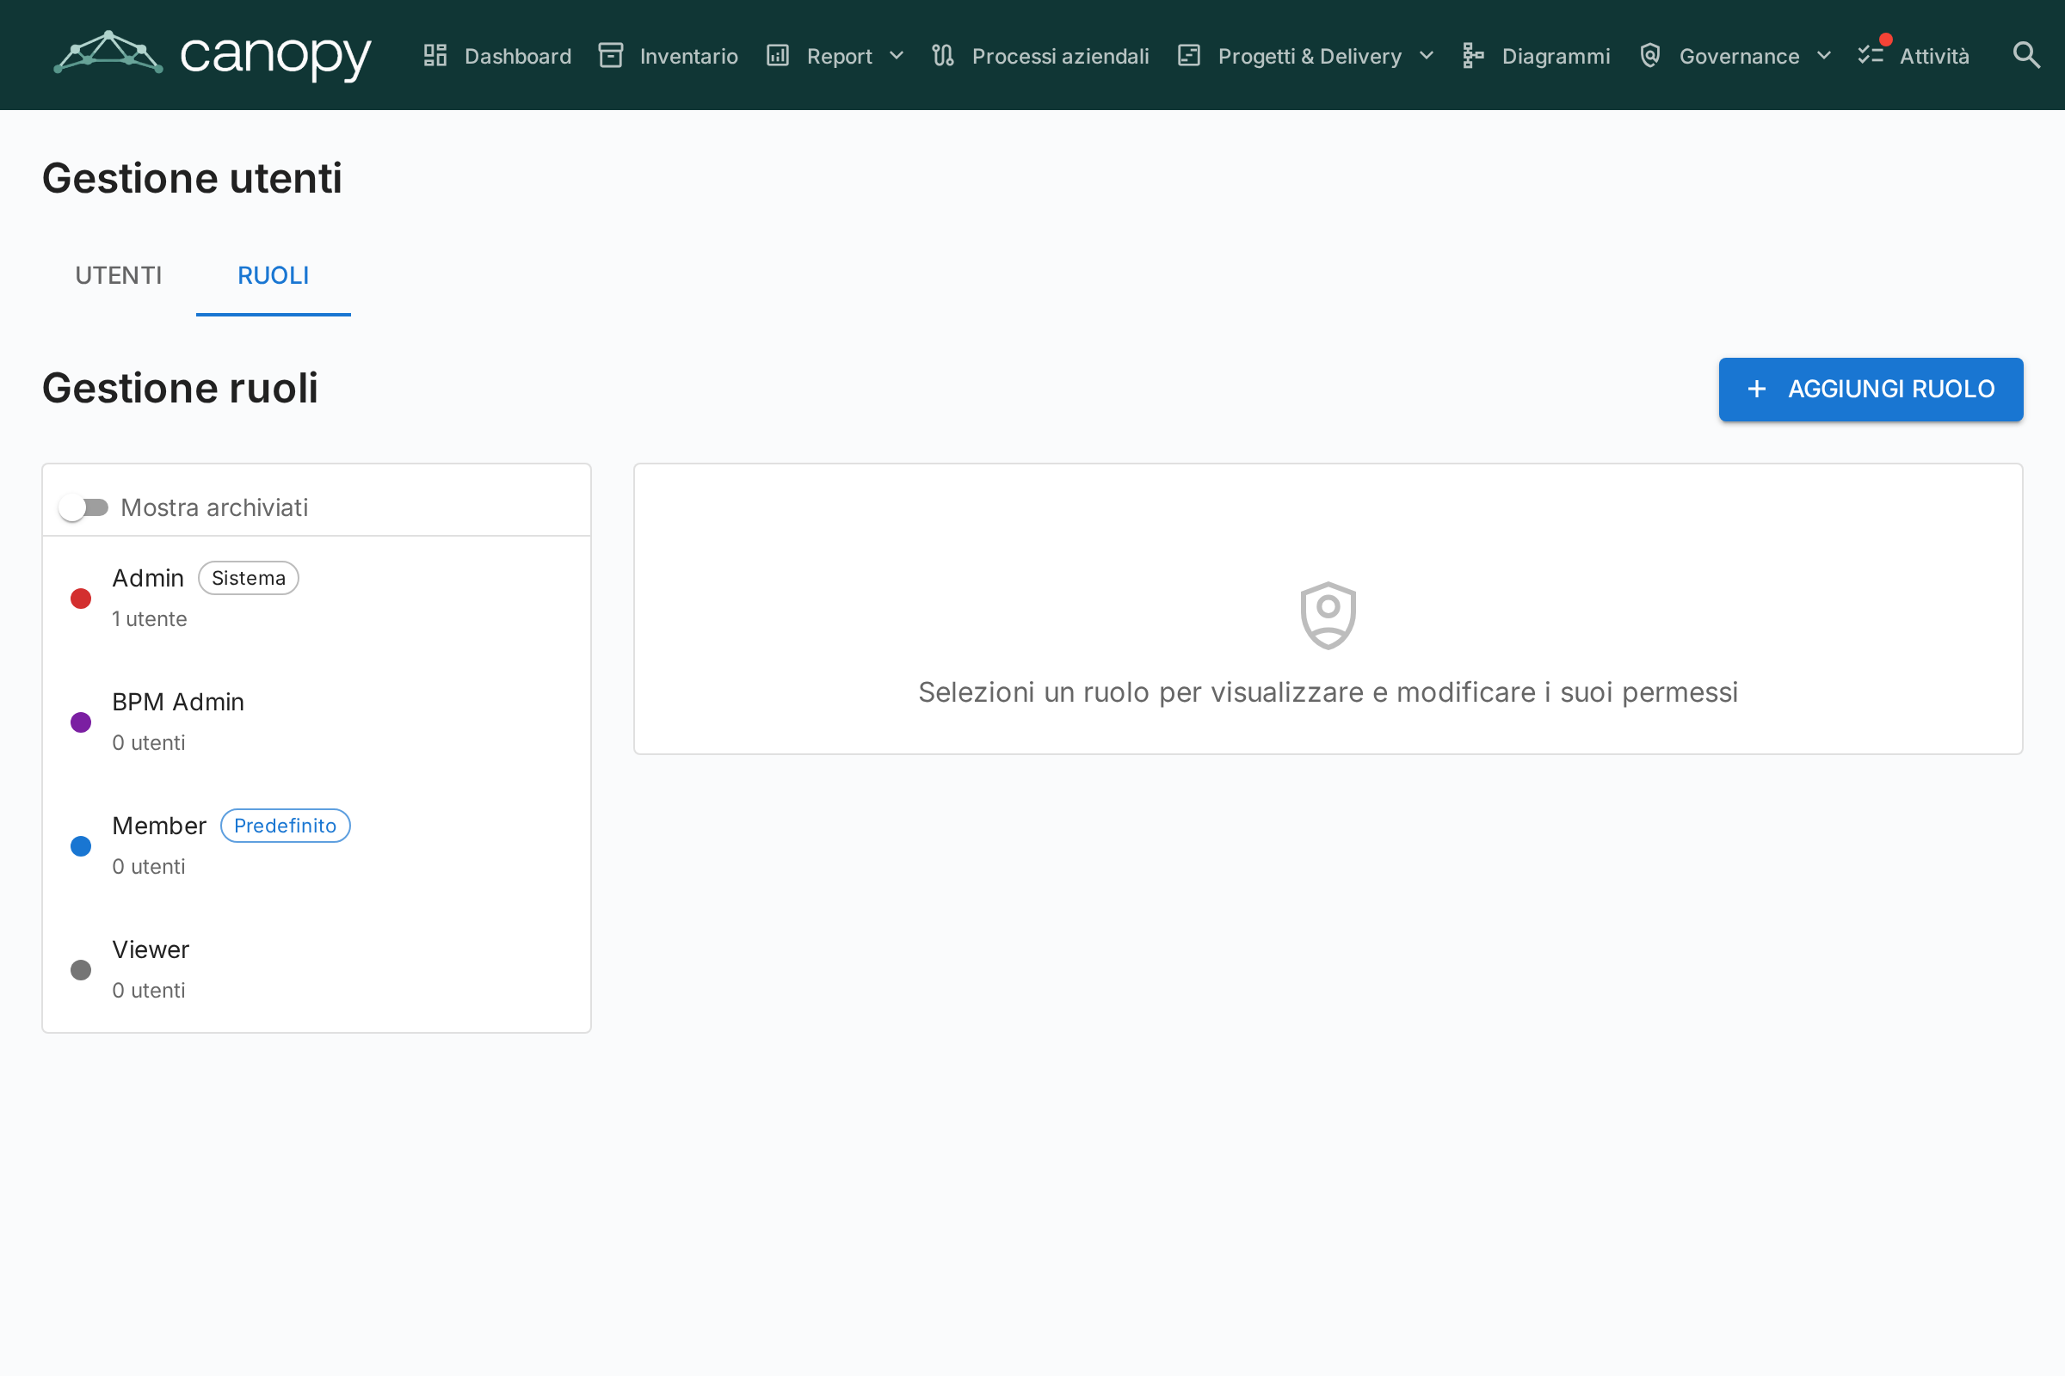Viewport: 2065px width, 1376px height.
Task: Click '0 utenti' under BPM Admin
Action: tap(149, 742)
